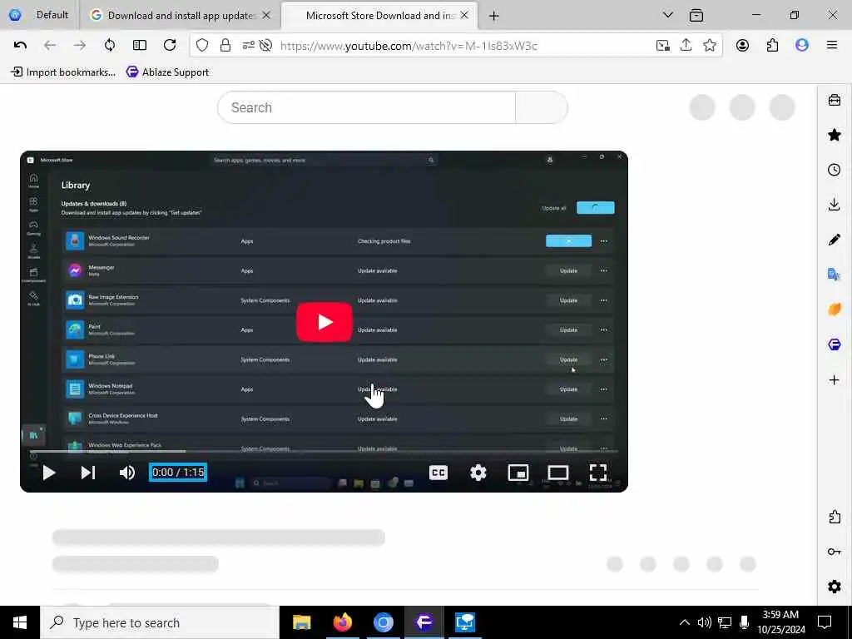
Task: Click the taskbar Type here to search box
Action: tap(160, 622)
